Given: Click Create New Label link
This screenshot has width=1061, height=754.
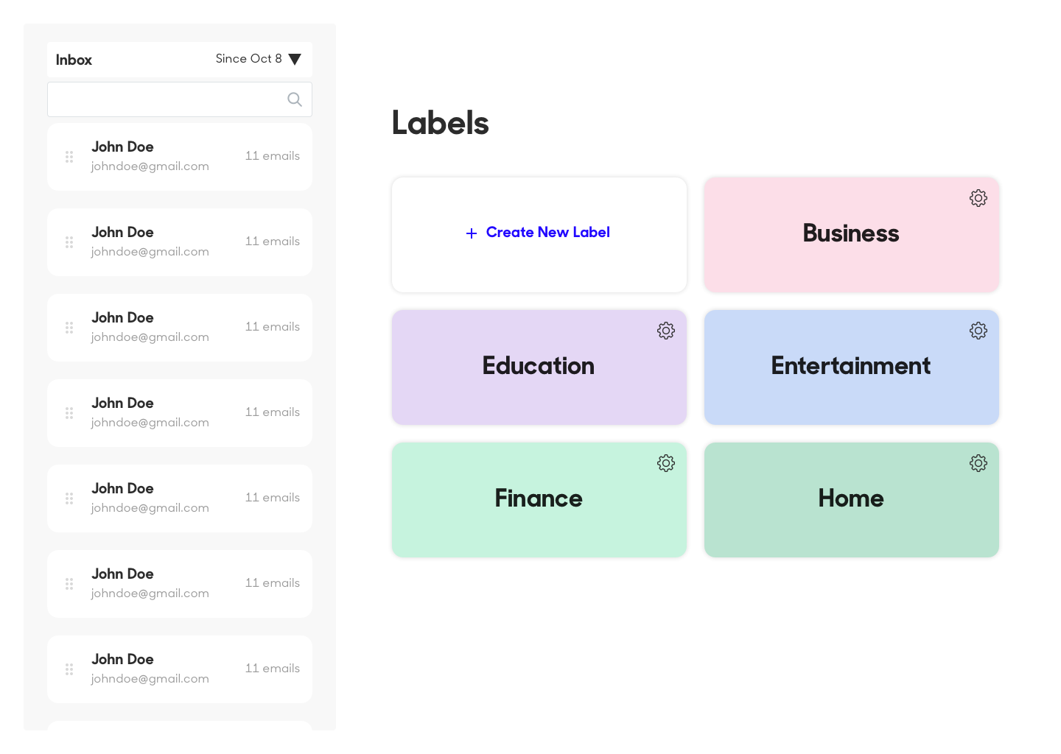Looking at the screenshot, I should [x=548, y=233].
